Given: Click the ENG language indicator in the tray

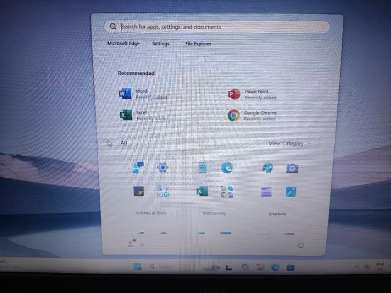Looking at the screenshot, I should point(380,266).
